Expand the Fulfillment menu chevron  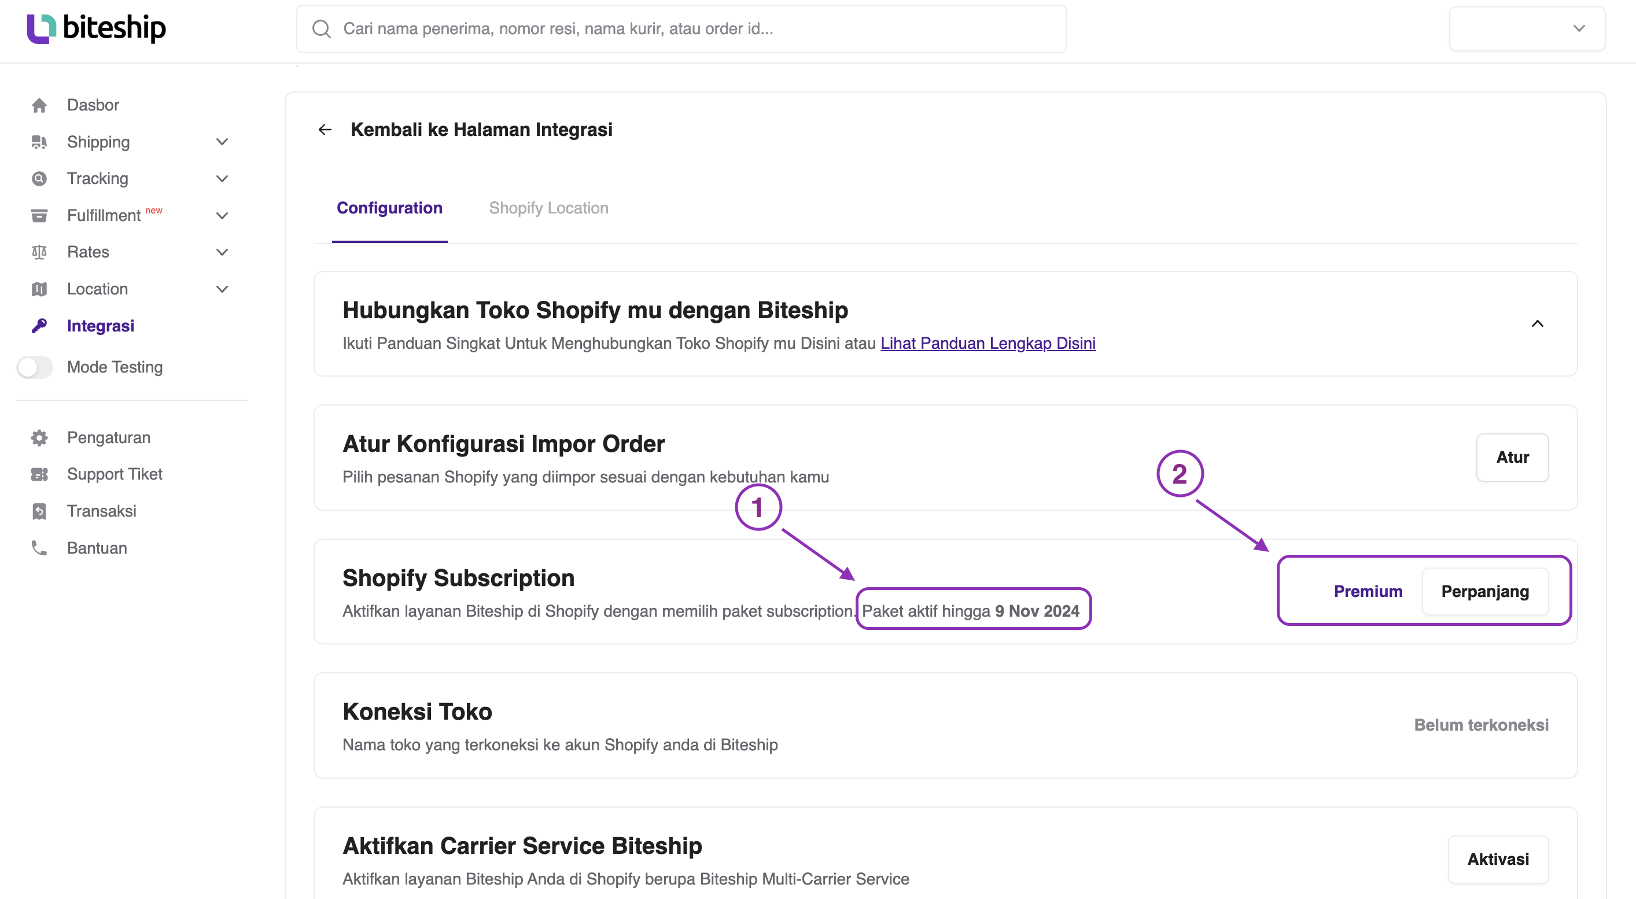(x=222, y=216)
